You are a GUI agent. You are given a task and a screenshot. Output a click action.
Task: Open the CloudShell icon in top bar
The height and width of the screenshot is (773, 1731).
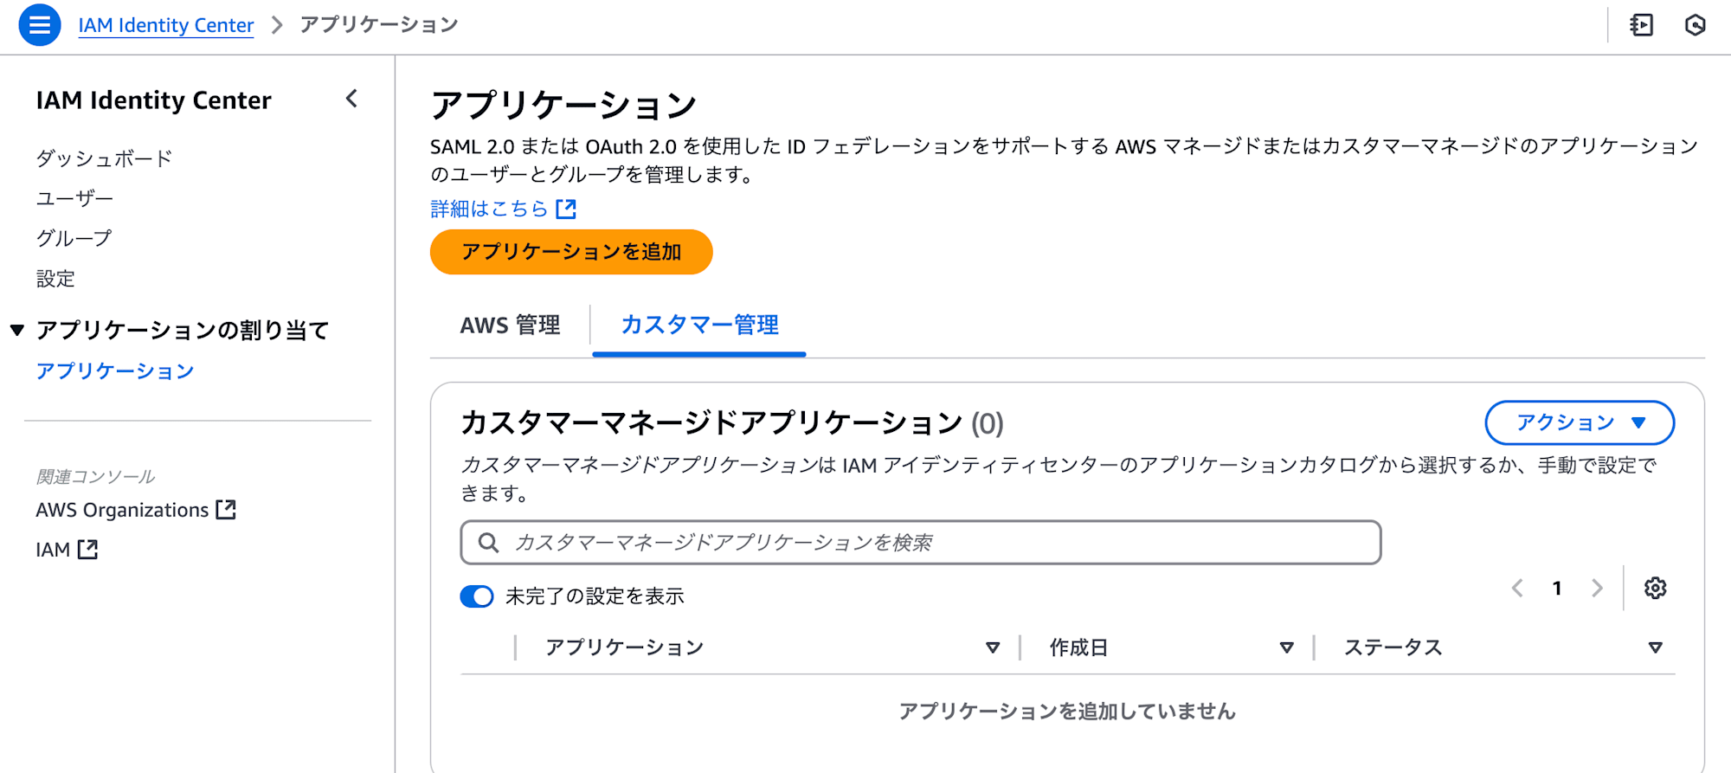coord(1641,25)
